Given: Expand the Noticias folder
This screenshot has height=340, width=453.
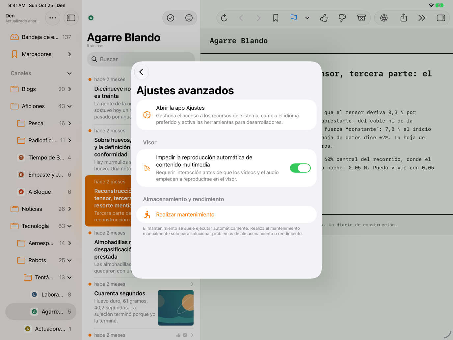Looking at the screenshot, I should tap(69, 209).
